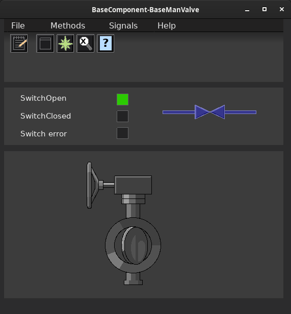Click the magnifier with X toolbar icon
This screenshot has height=314, width=291.
pos(86,43)
